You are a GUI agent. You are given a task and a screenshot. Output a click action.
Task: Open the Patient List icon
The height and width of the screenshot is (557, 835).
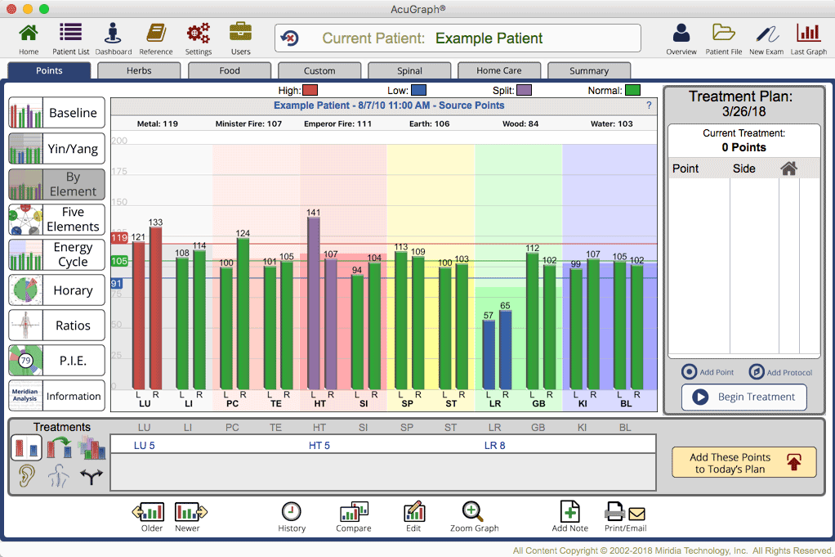click(70, 33)
